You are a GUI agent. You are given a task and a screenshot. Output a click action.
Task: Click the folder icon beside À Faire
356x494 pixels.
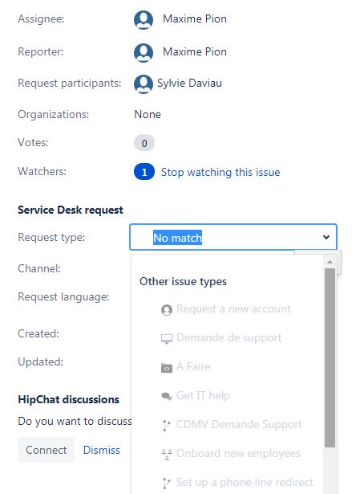coord(166,367)
